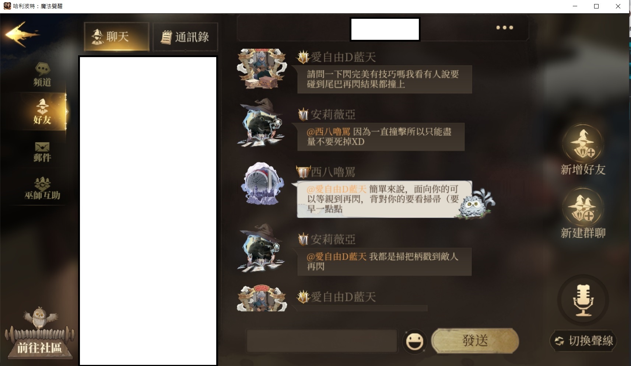631x366 pixels.
Task: View 安莉薇亞's first witch hat avatar
Action: [261, 123]
